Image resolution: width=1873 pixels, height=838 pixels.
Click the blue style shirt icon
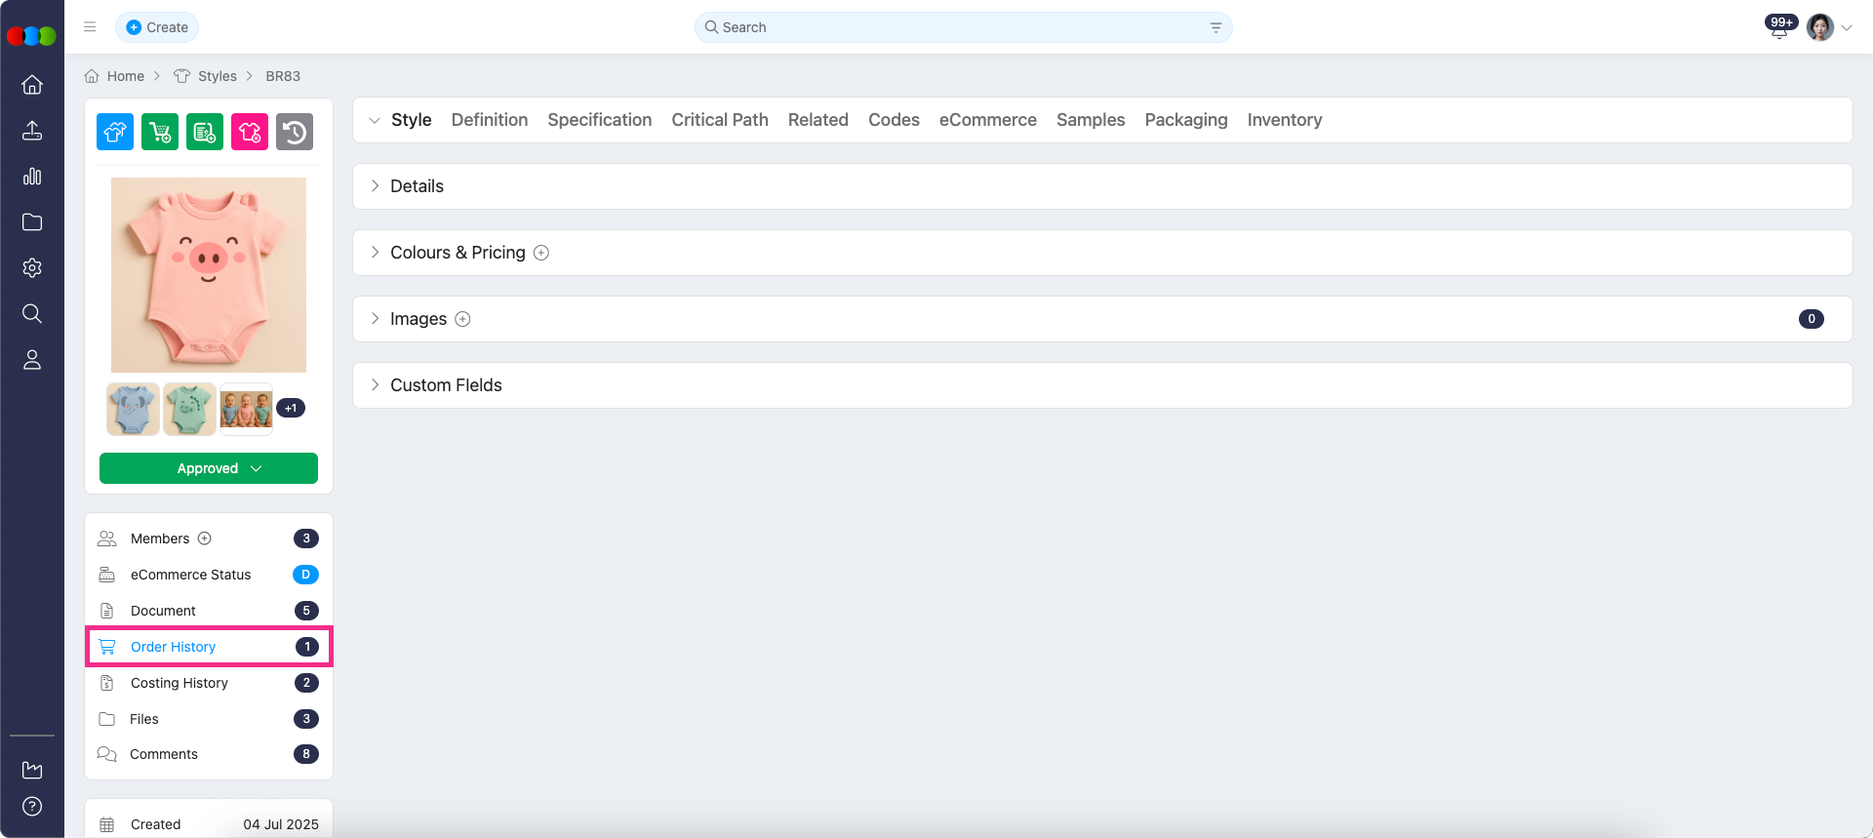pyautogui.click(x=115, y=132)
